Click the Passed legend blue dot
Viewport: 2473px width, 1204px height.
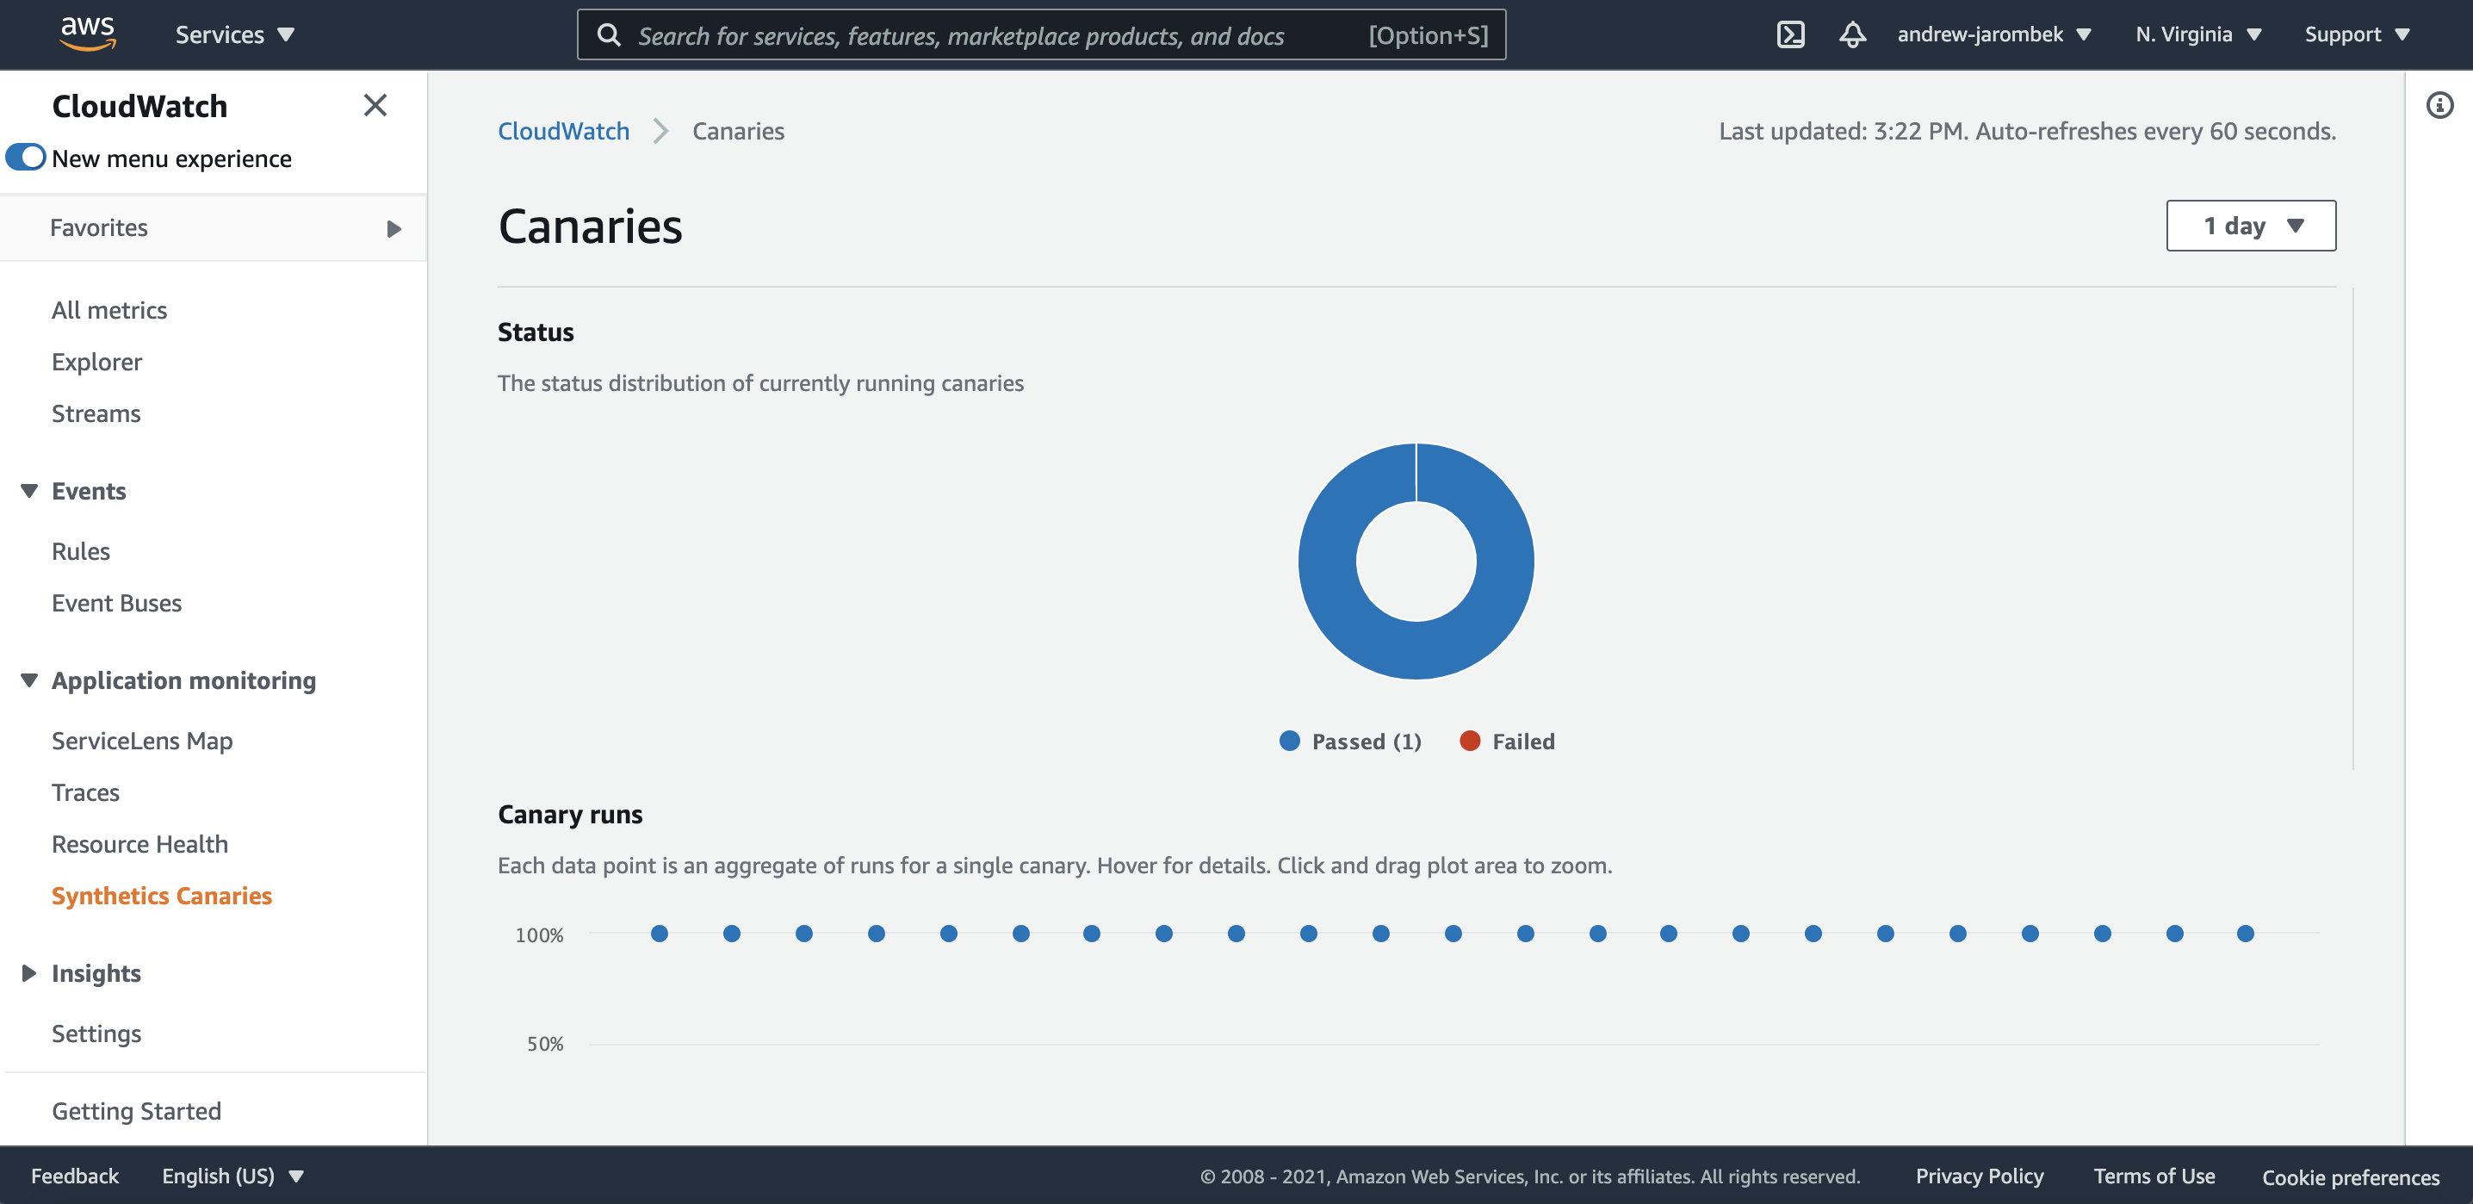[x=1289, y=741]
